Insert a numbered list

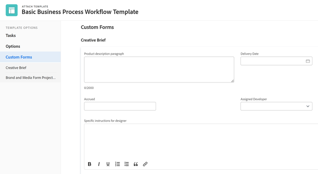click(x=117, y=164)
